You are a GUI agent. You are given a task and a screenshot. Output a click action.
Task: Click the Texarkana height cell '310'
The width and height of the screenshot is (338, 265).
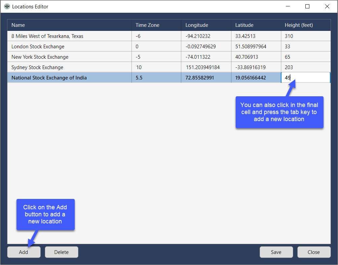click(306, 36)
